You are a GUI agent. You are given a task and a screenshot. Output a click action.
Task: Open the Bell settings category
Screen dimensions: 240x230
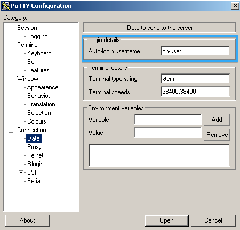click(32, 62)
